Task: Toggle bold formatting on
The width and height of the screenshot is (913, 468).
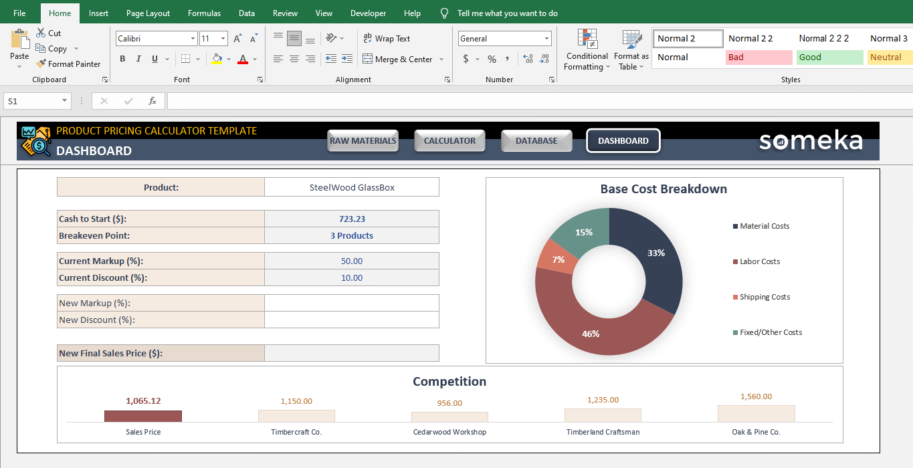Action: point(122,59)
